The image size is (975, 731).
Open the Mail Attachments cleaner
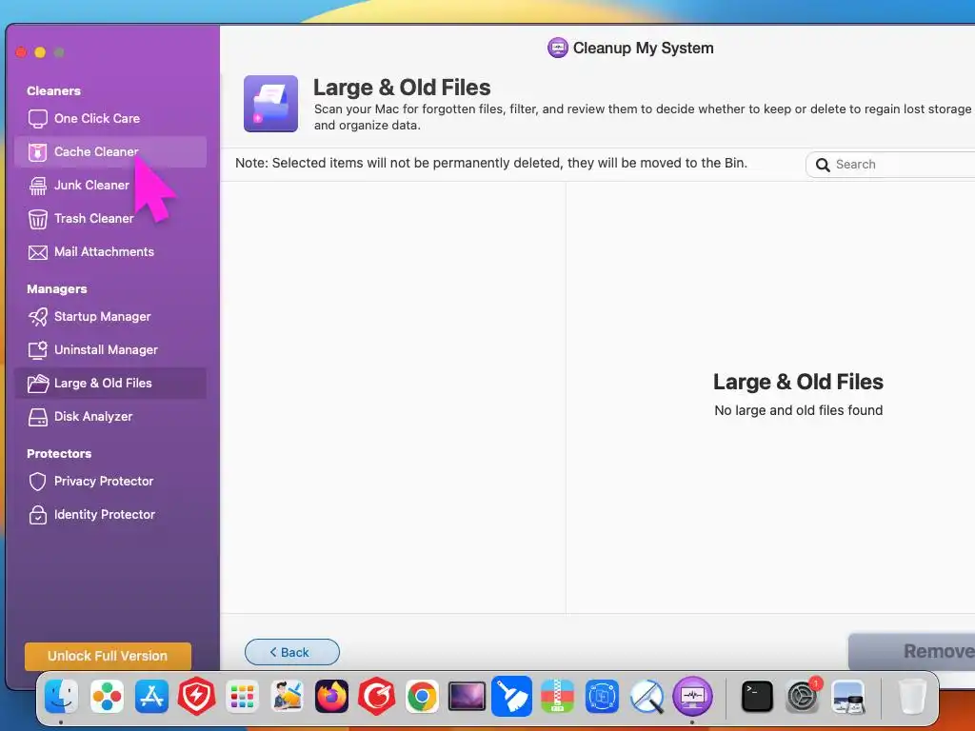110,251
